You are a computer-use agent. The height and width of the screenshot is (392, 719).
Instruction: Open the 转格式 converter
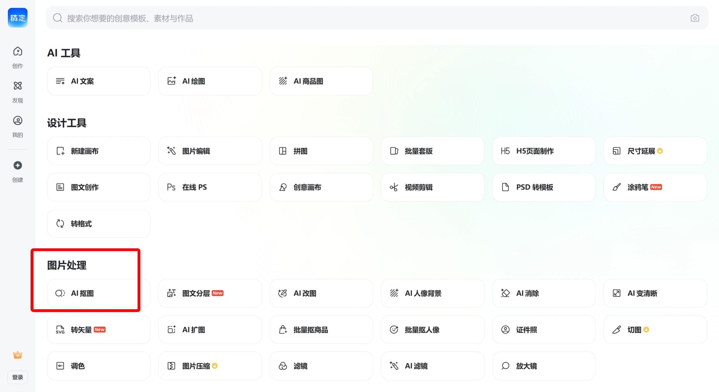[99, 224]
